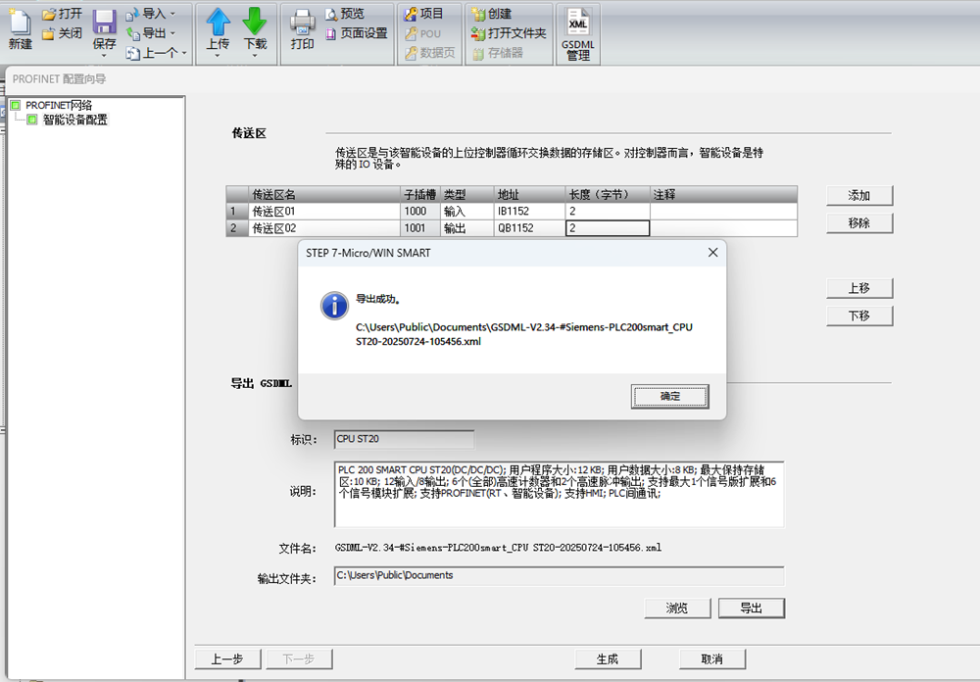Screen dimensions: 980x682
Task: Click the Previous (上一个) icon
Action: [132, 53]
